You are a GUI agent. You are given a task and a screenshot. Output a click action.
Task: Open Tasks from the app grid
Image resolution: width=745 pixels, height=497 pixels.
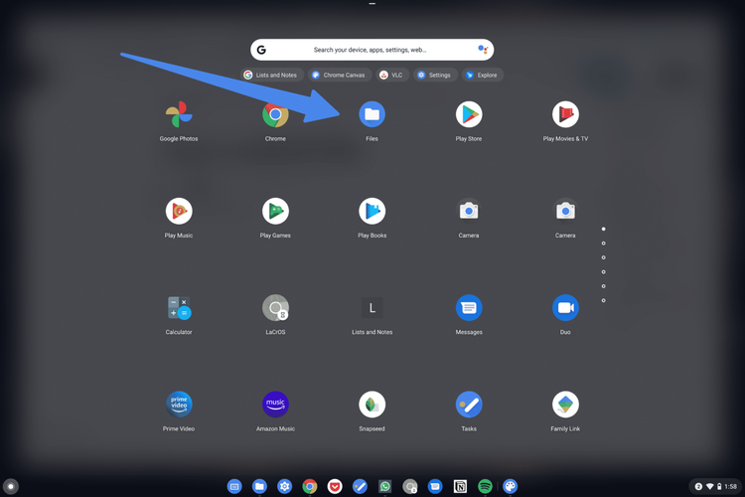(x=469, y=405)
